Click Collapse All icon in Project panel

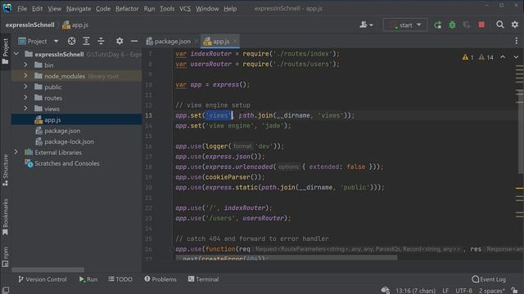pyautogui.click(x=101, y=41)
